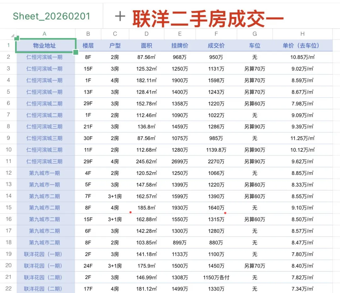This screenshot has height=293, width=340.
Task: Click the 单价（去车位） header cell
Action: 303,46
